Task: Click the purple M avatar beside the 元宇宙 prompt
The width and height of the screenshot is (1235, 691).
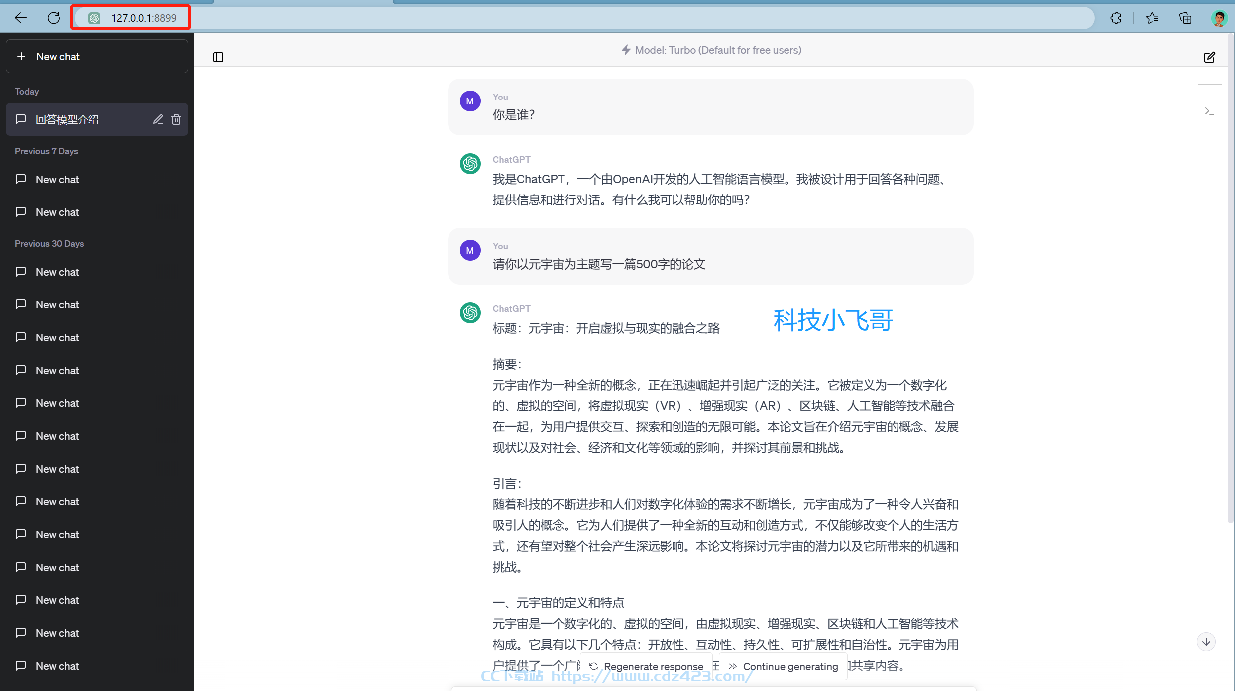Action: point(470,250)
